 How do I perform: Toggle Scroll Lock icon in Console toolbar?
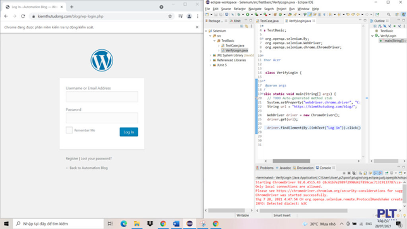pos(365,173)
